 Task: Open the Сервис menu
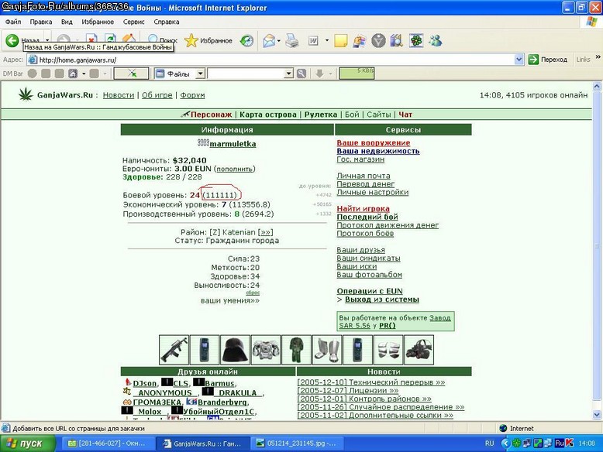click(133, 22)
